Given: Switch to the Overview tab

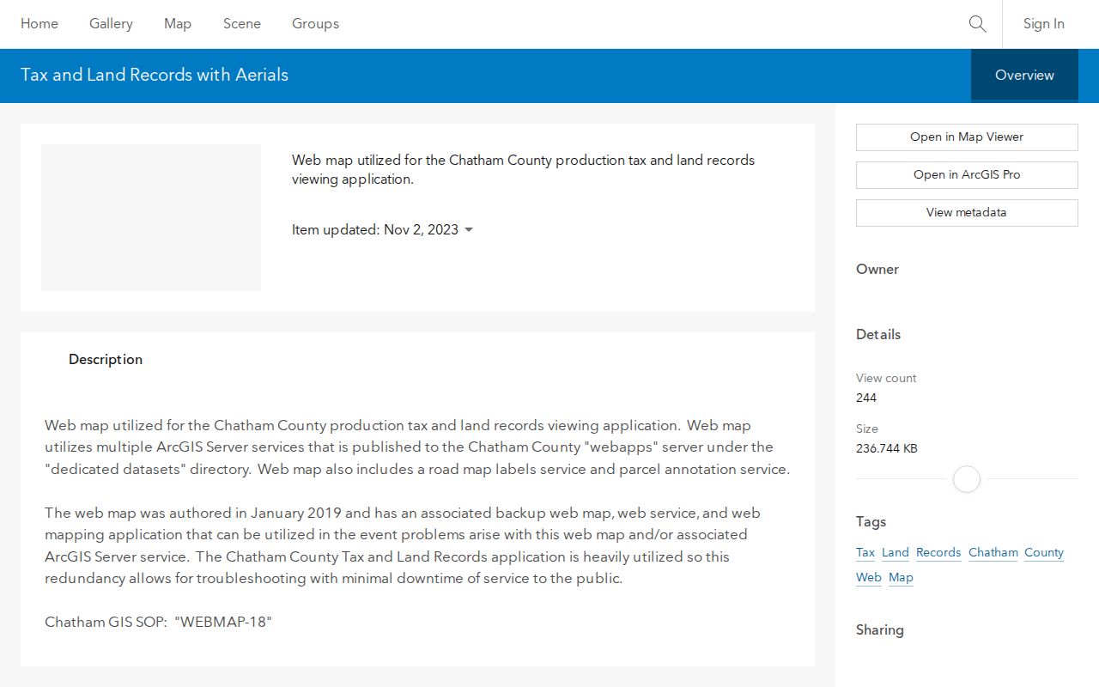Looking at the screenshot, I should point(1024,76).
